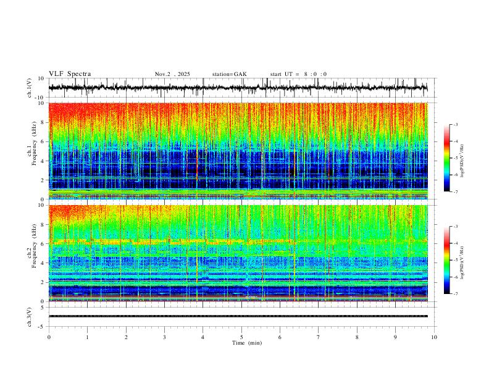The width and height of the screenshot is (489, 378).
Task: Click time axis tick label "4"
Action: coord(203,337)
